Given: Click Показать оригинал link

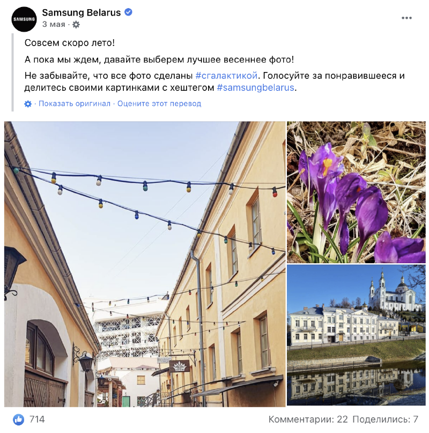Looking at the screenshot, I should click(75, 104).
